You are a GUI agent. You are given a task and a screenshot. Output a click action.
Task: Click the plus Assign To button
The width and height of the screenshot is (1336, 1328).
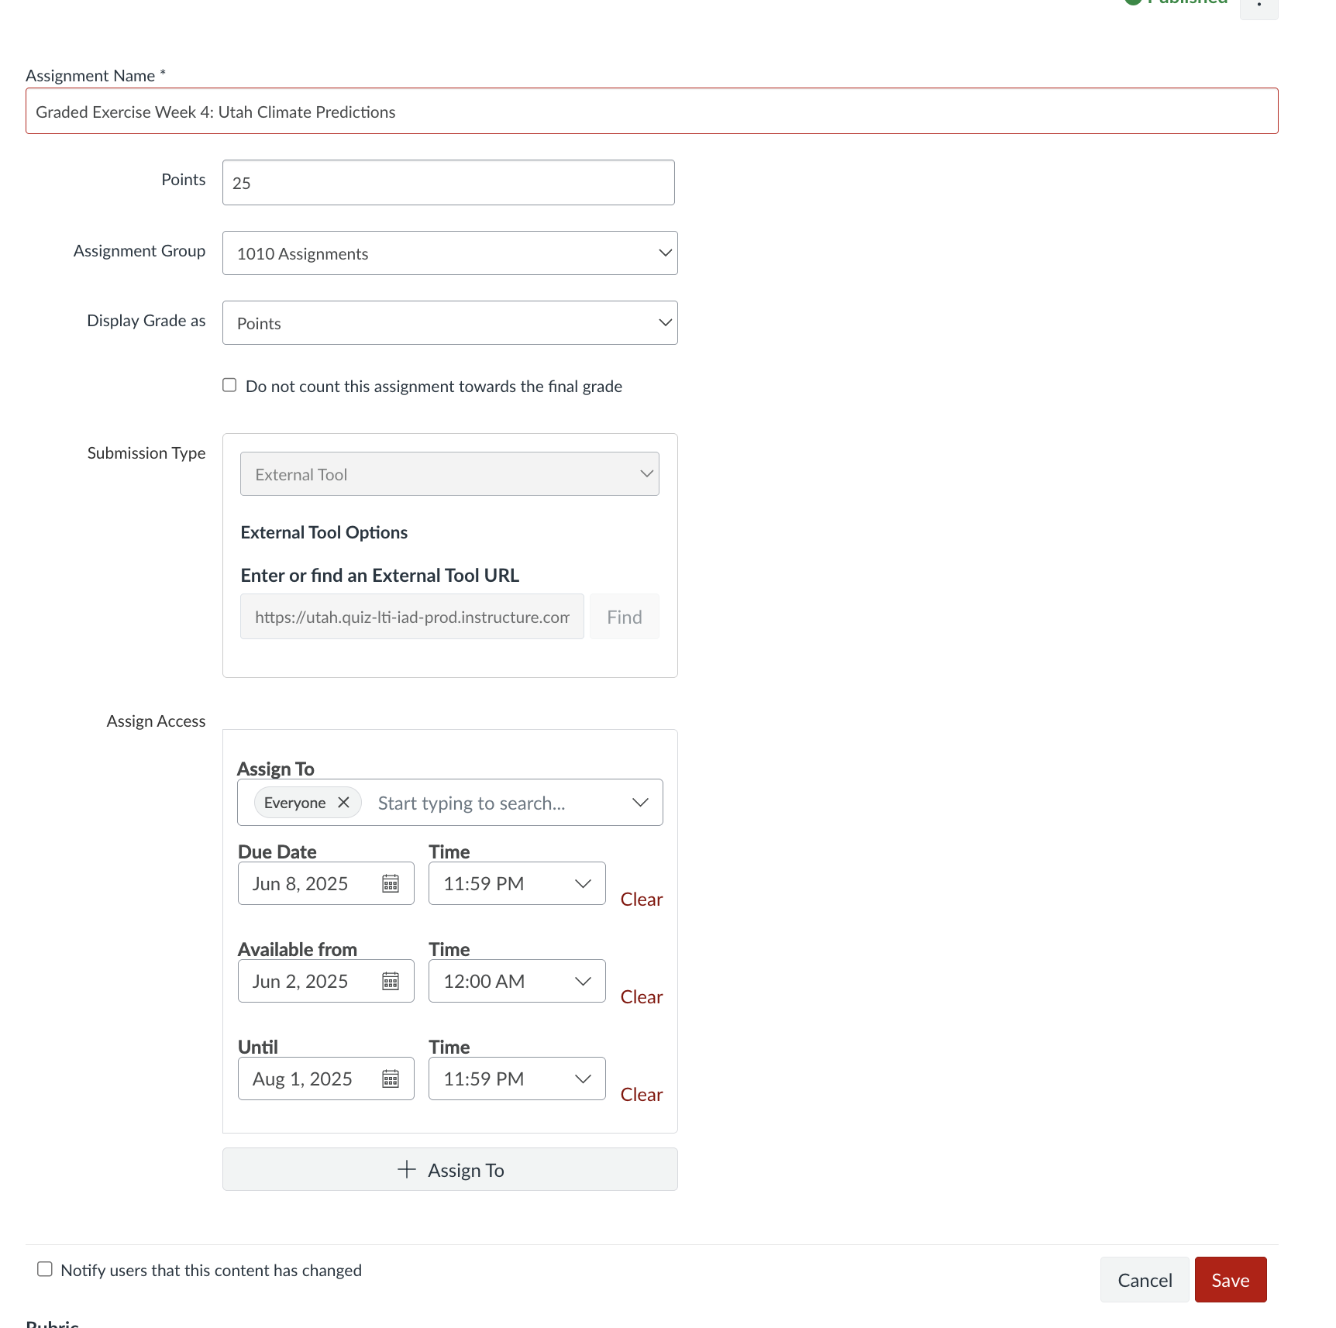449,1170
